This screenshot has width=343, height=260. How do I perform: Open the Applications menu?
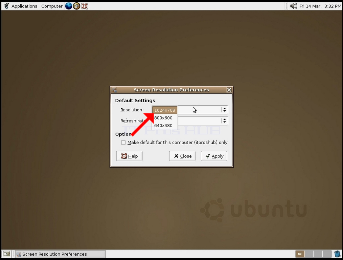(24, 6)
